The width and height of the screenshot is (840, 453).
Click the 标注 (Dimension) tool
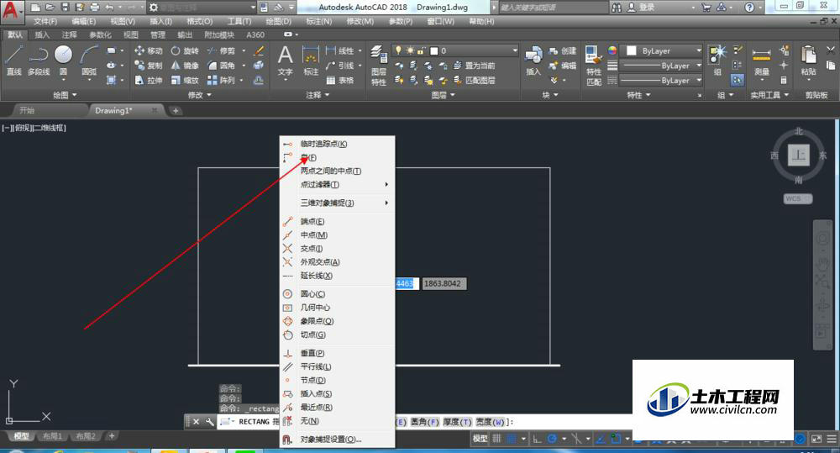tap(311, 61)
